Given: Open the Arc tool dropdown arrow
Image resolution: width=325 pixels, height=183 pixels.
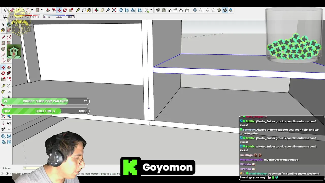Looking at the screenshot, I should tap(32, 10).
